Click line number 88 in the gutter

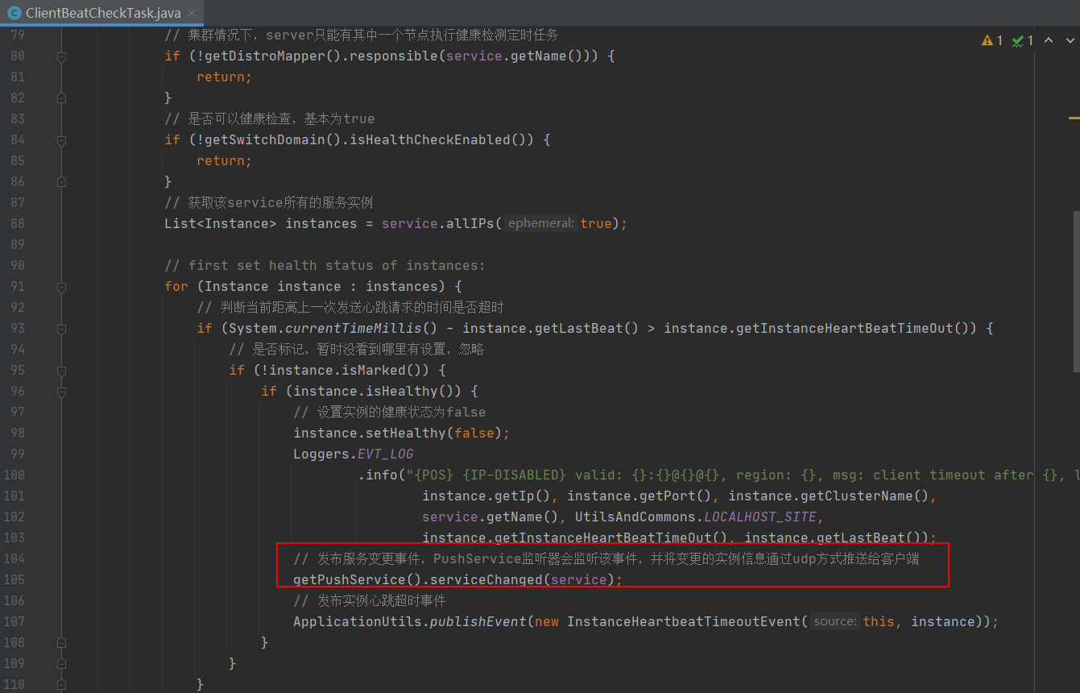[x=17, y=223]
